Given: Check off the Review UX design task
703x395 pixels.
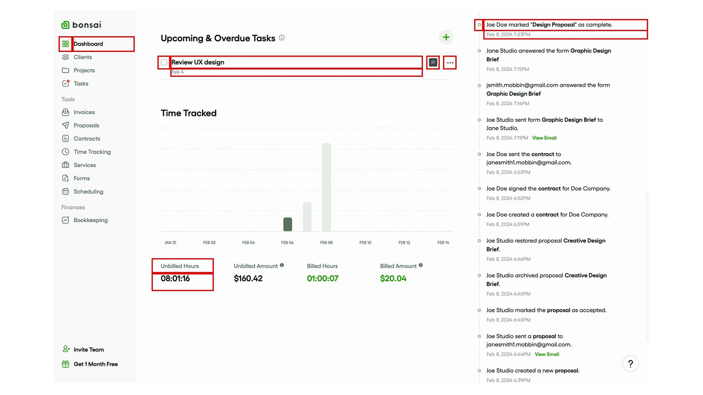Looking at the screenshot, I should point(164,63).
